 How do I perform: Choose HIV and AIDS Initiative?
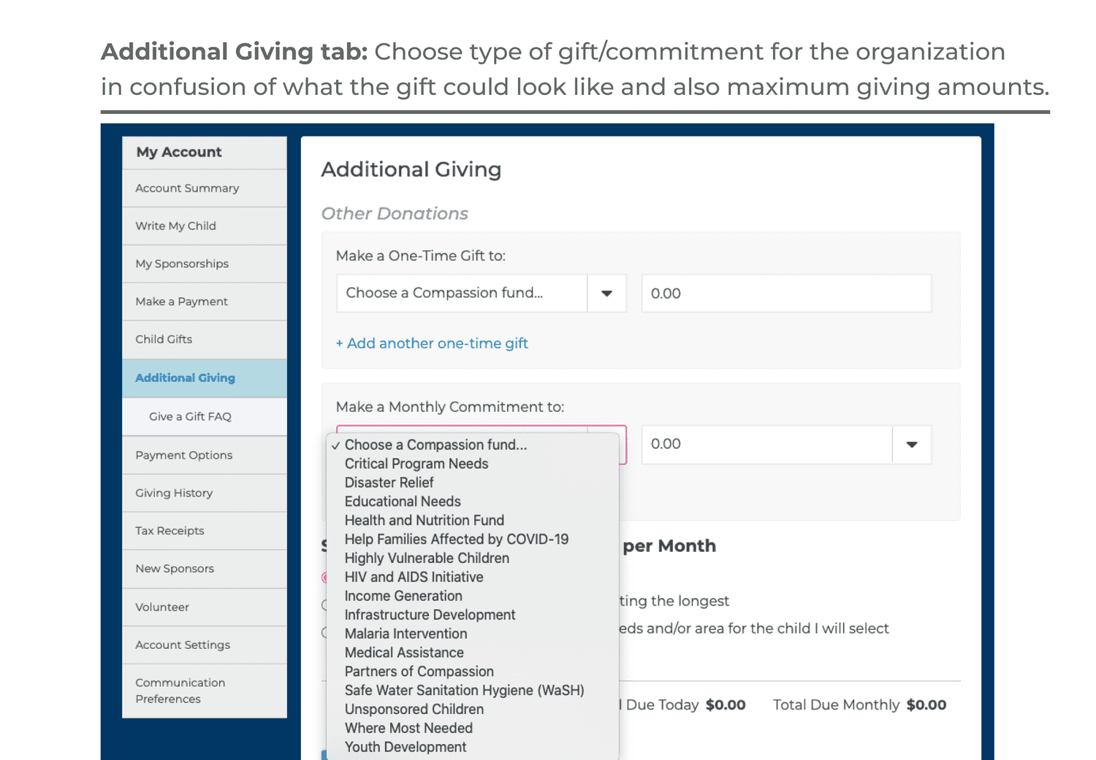coord(473,577)
